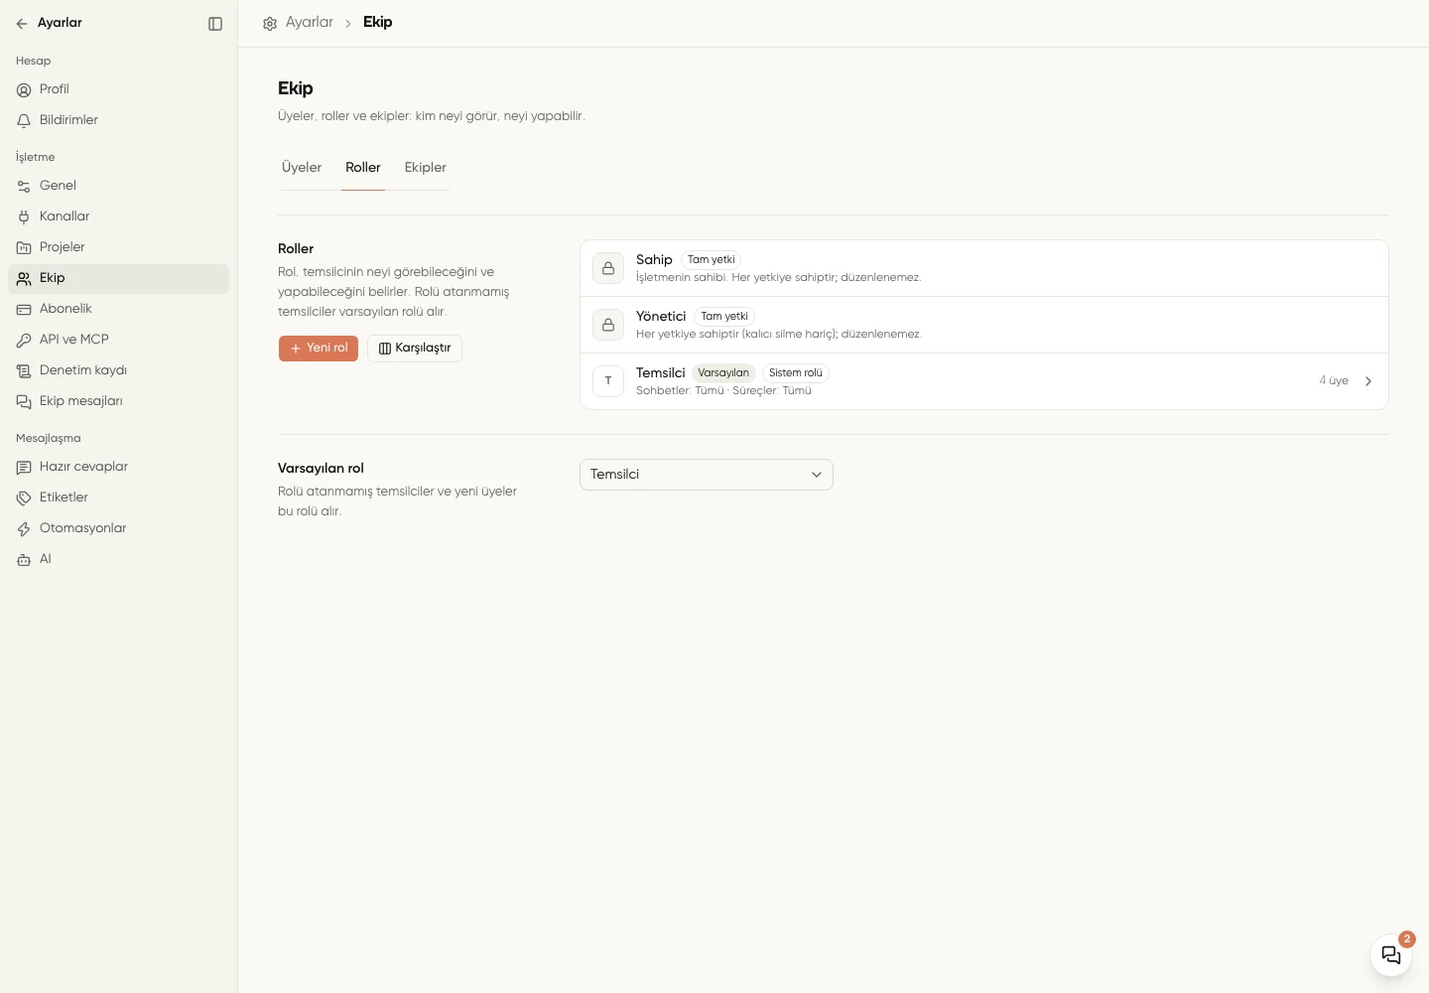Click the Karşılaştır button

pos(415,349)
